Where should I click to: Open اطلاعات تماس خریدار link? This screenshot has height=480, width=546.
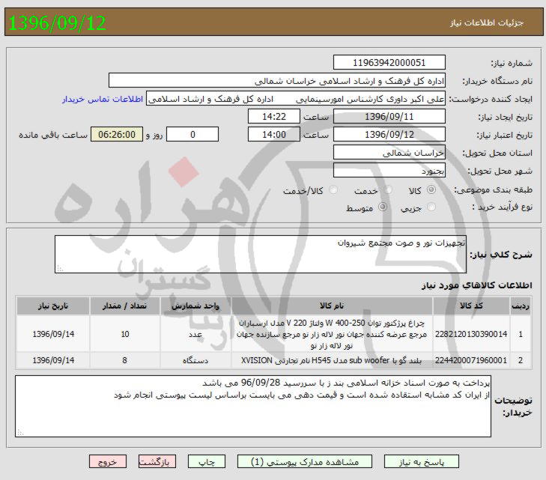click(x=103, y=99)
